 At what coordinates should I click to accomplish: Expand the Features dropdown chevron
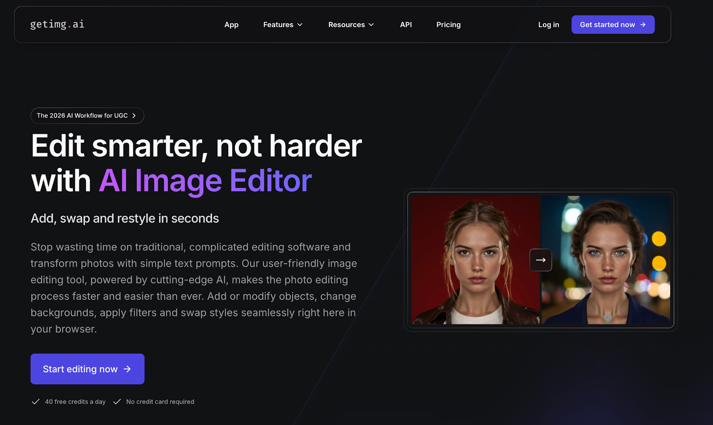300,25
